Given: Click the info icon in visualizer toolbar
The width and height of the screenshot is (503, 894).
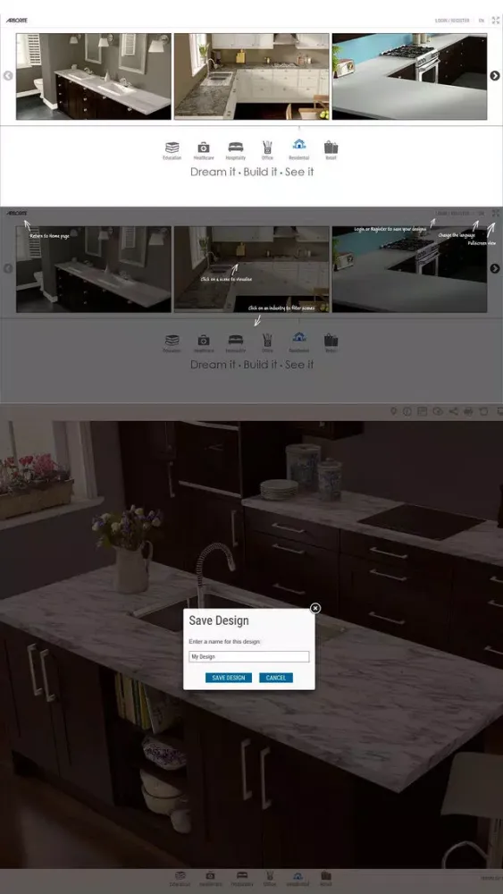Looking at the screenshot, I should tap(407, 411).
